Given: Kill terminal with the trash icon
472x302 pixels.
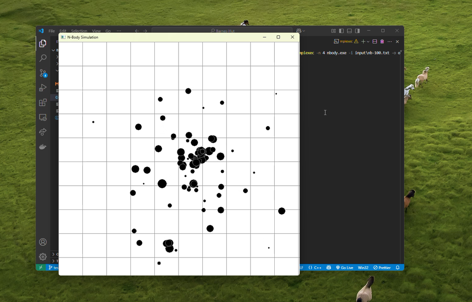Looking at the screenshot, I should pos(382,41).
